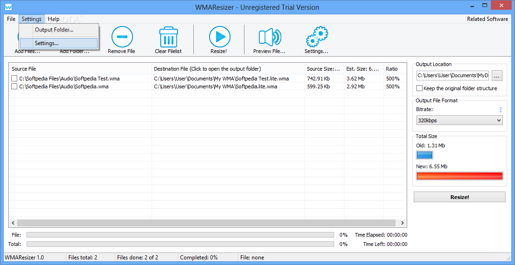Click the Clear Filelist trash icon
Image resolution: width=515 pixels, height=265 pixels.
click(x=169, y=36)
